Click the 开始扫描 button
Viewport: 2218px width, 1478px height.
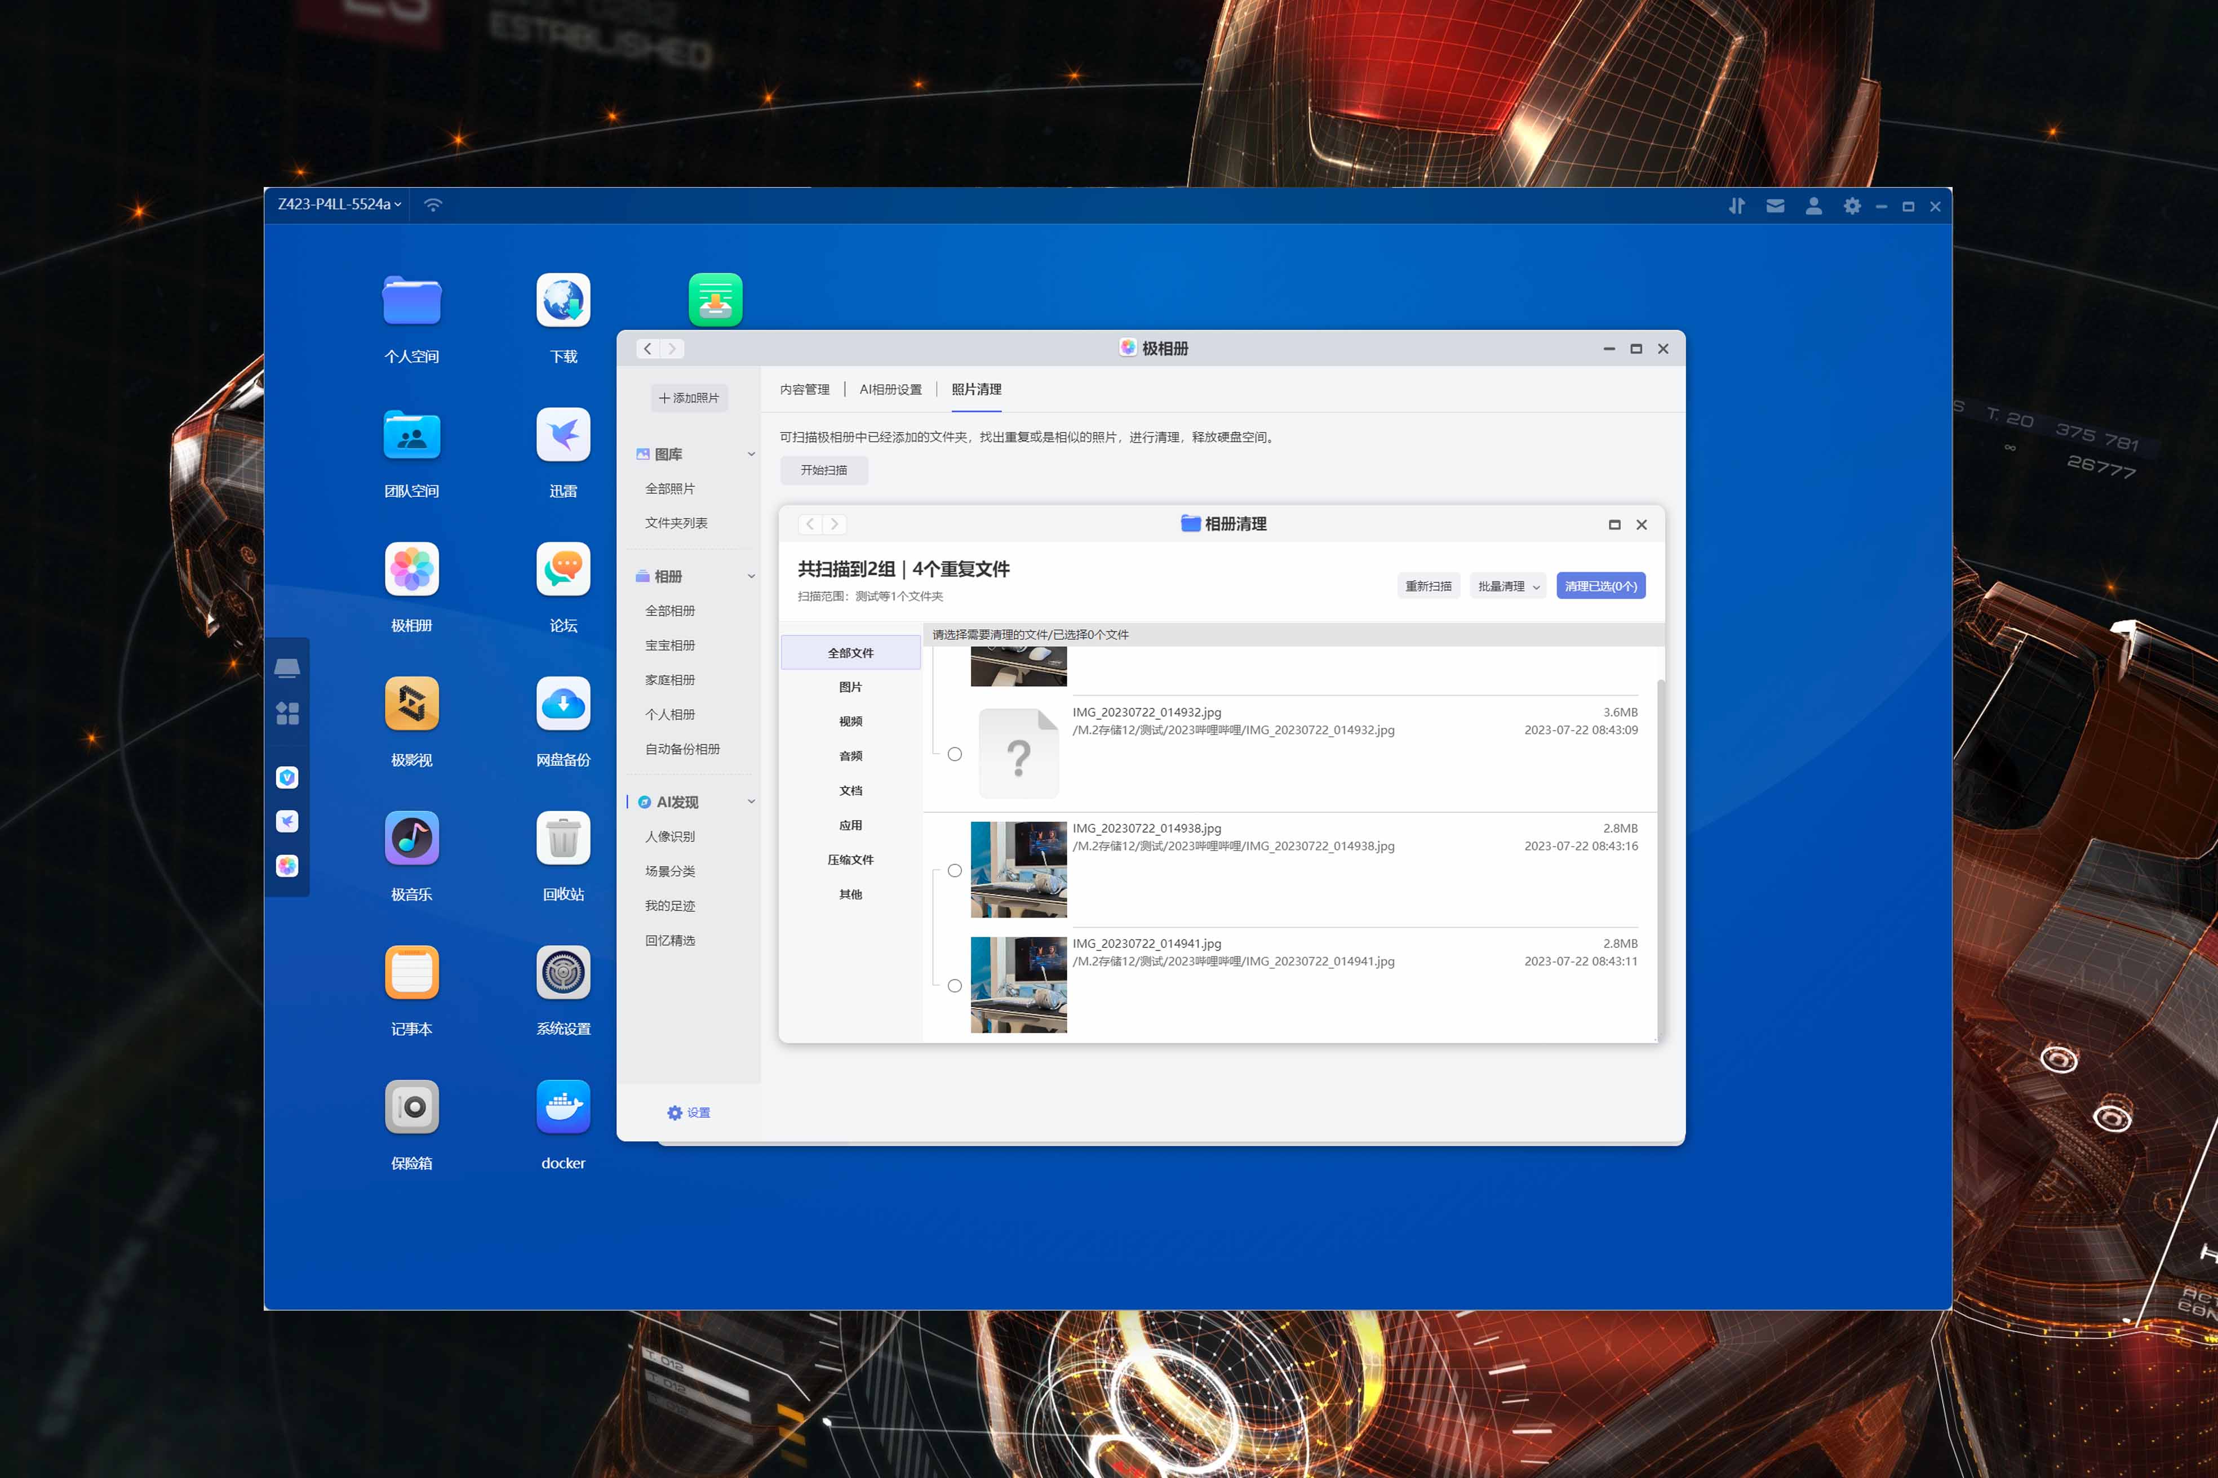[x=823, y=469]
